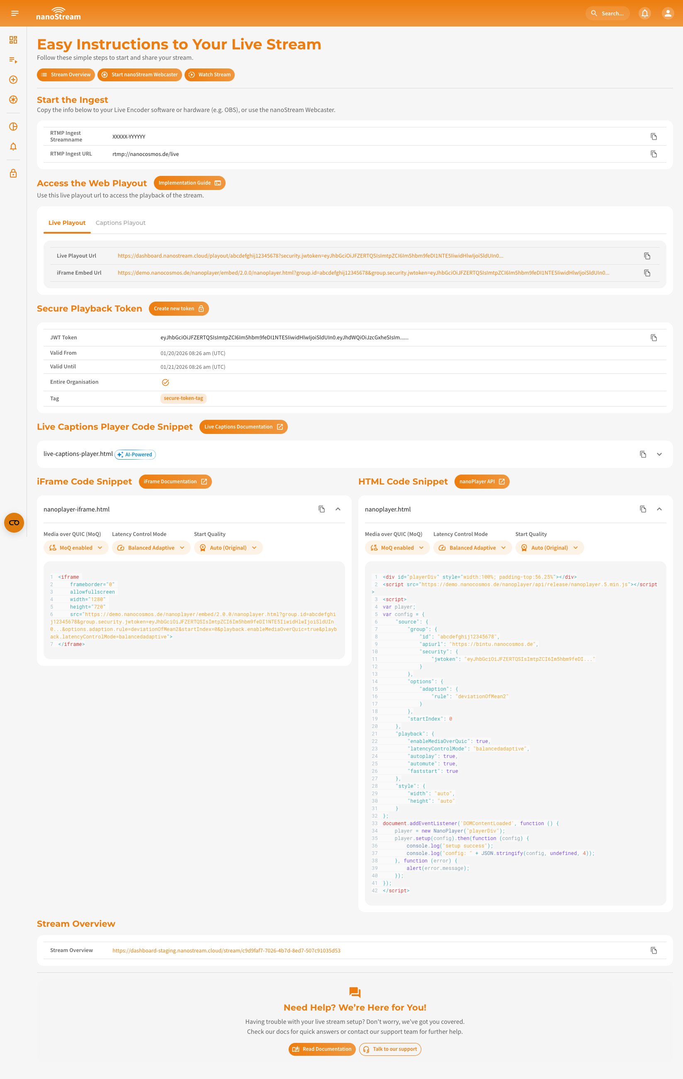Open the Stream Overview dashboard link
This screenshot has height=1079, width=683.
pos(226,950)
